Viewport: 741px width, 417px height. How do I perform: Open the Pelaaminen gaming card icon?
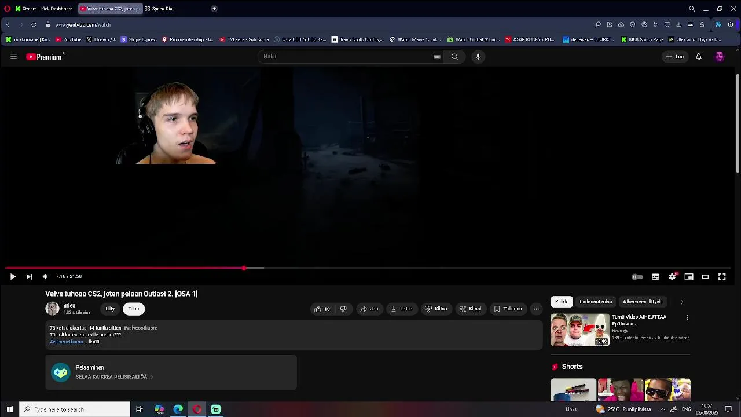(61, 372)
